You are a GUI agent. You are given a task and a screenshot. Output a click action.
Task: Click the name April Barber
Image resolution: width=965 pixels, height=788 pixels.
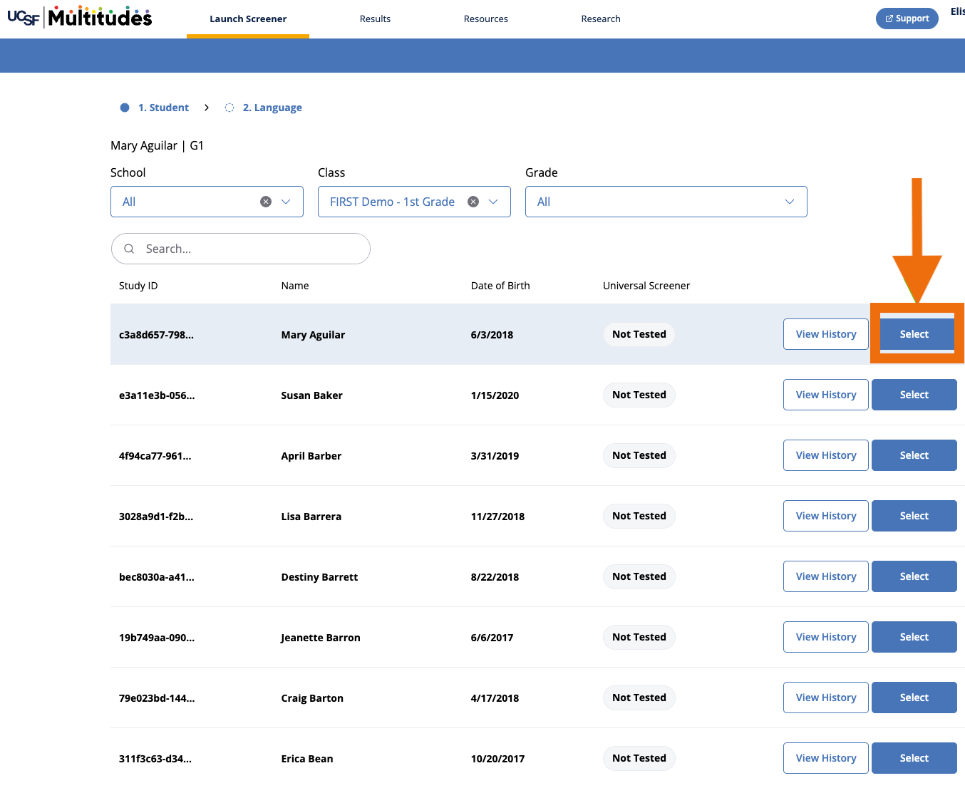[311, 456]
